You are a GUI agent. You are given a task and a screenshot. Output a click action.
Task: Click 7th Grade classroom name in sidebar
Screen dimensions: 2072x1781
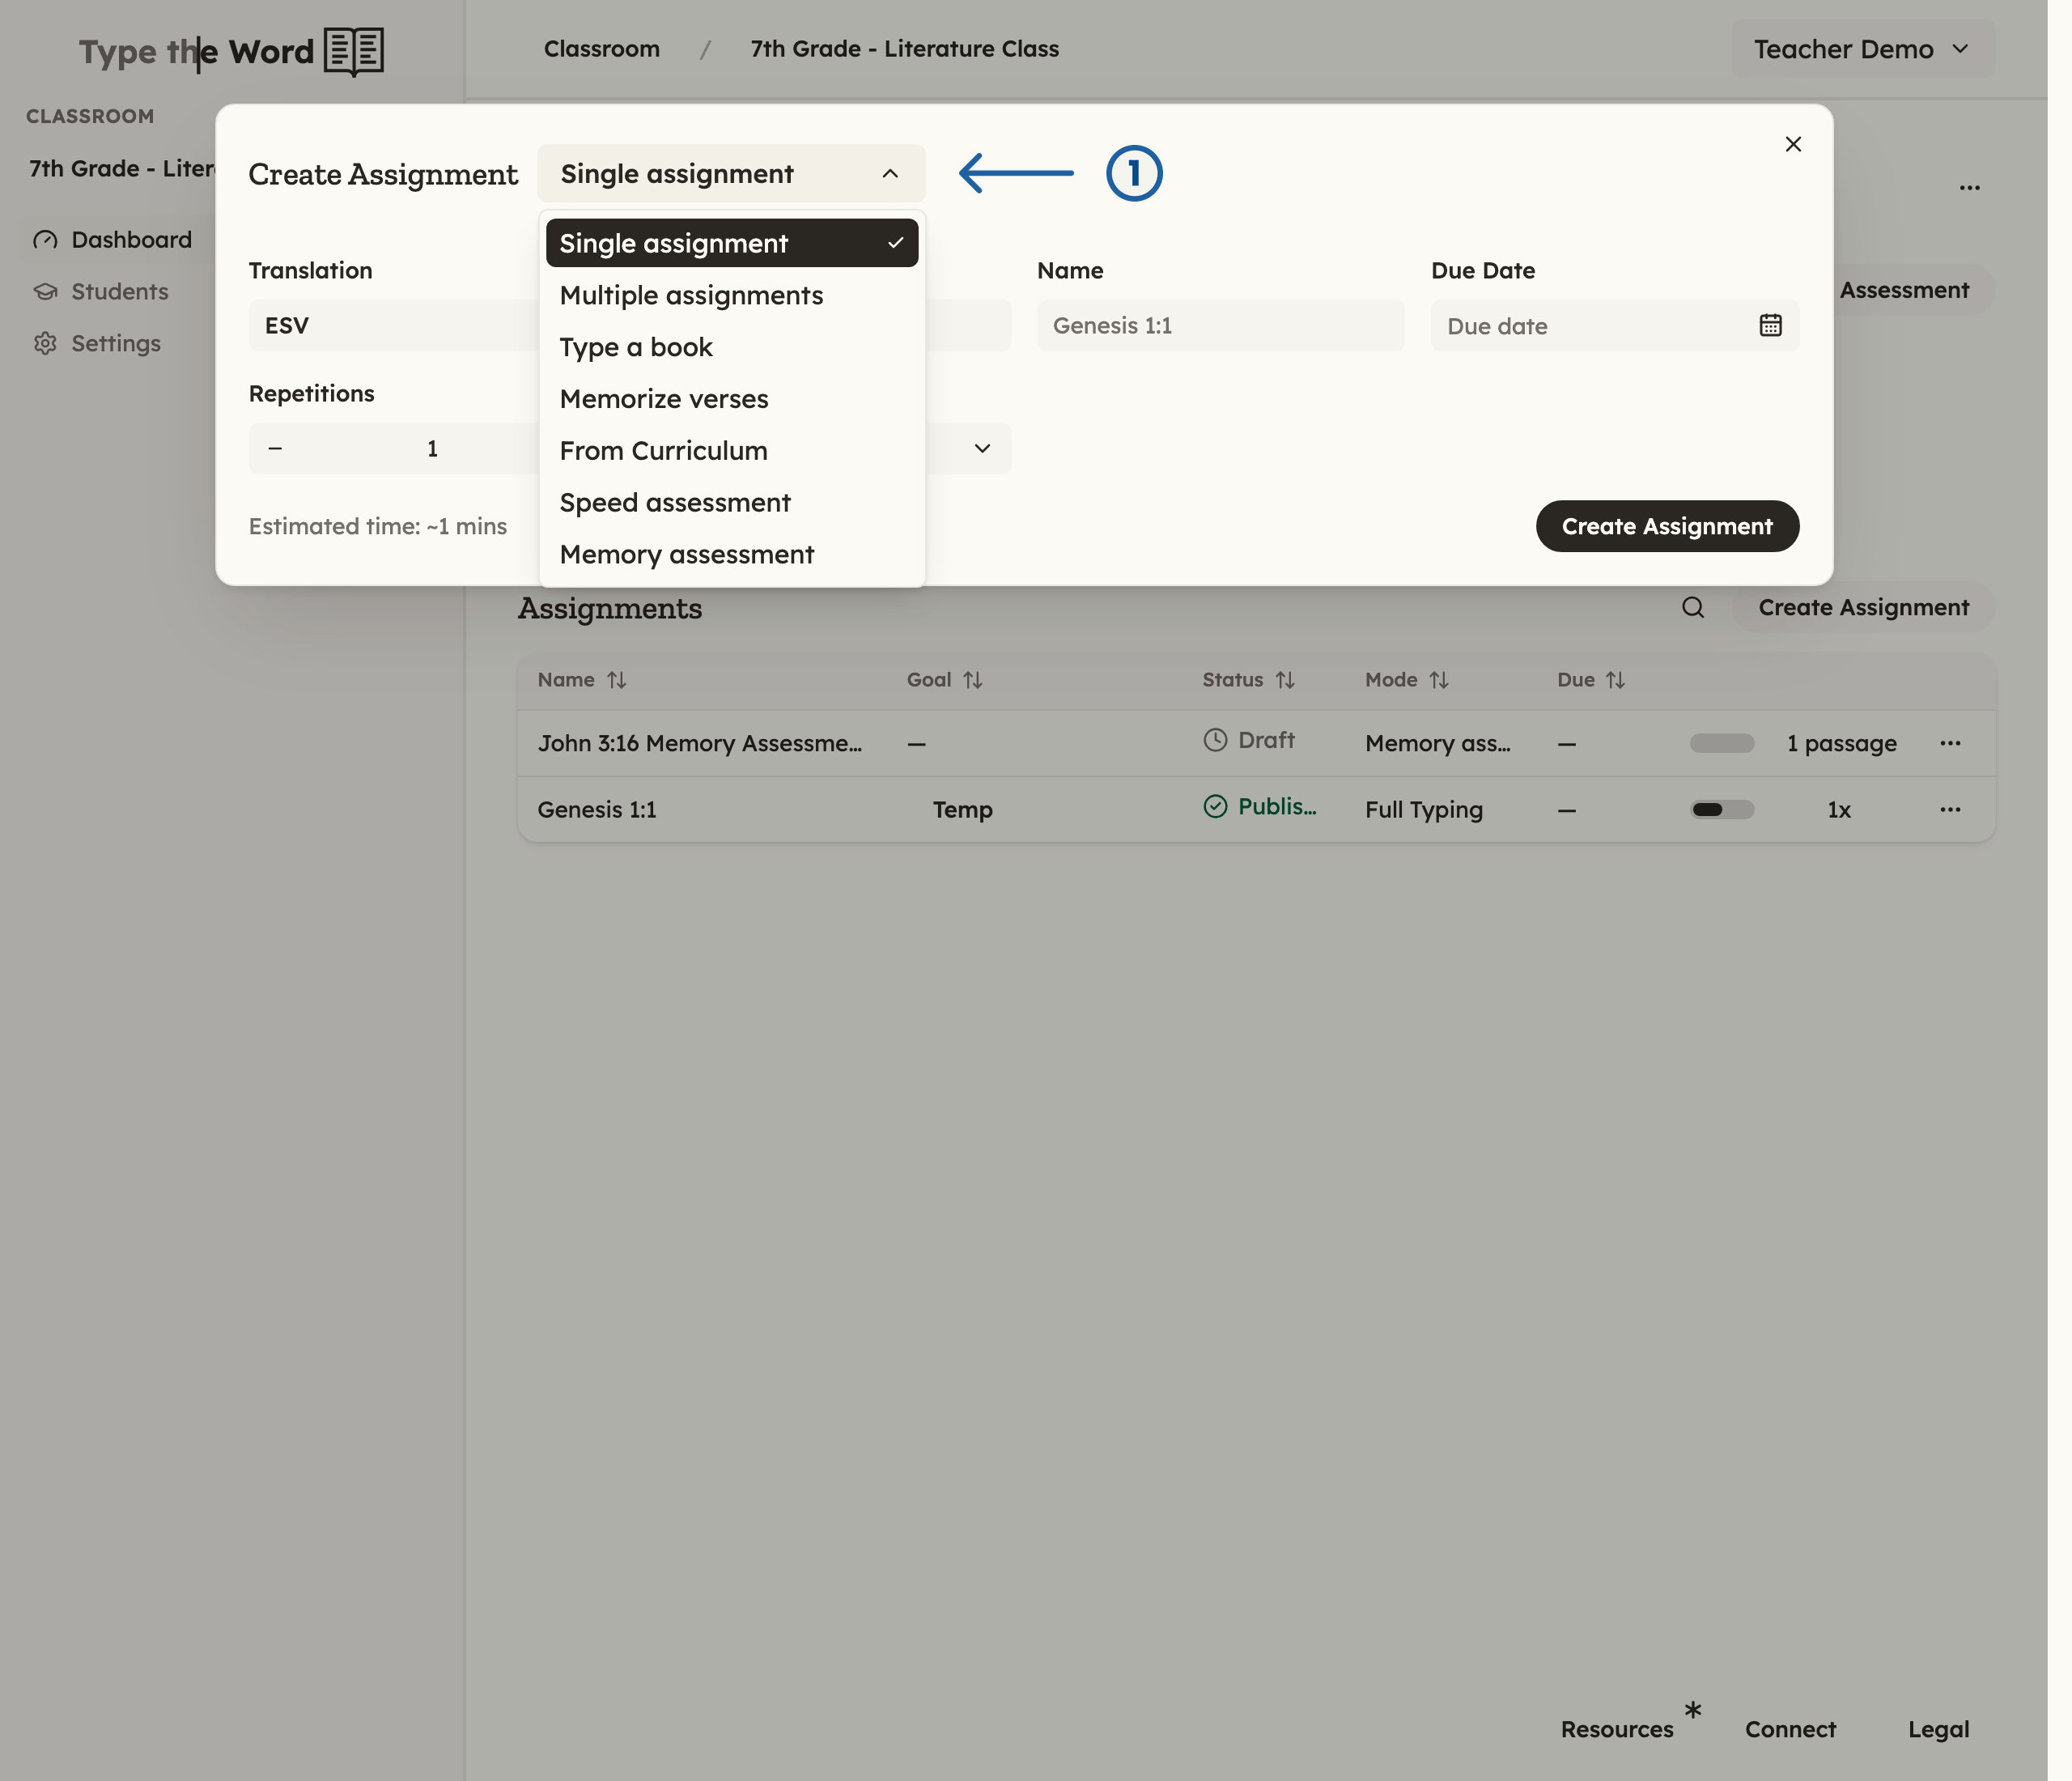(x=121, y=168)
